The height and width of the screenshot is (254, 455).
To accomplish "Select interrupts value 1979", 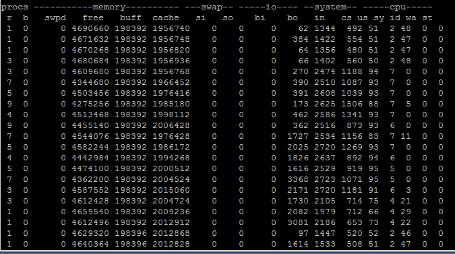I will click(x=325, y=212).
